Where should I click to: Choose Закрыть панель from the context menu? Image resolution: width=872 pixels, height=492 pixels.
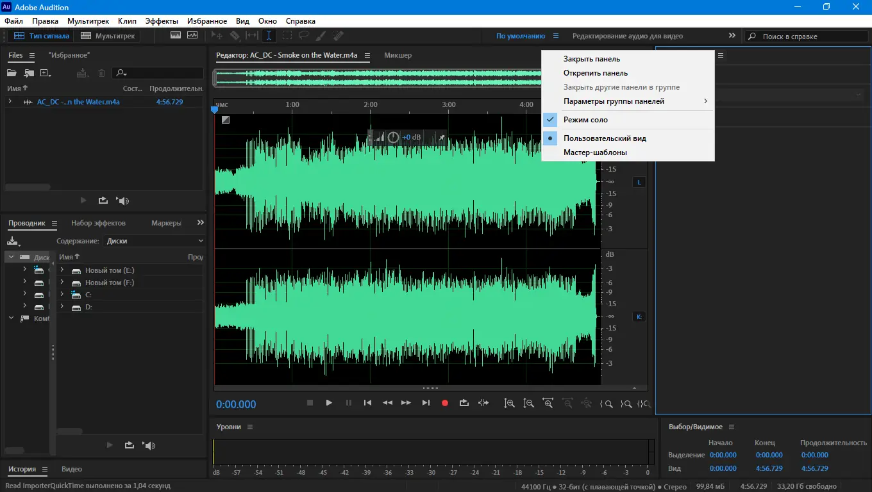click(591, 59)
